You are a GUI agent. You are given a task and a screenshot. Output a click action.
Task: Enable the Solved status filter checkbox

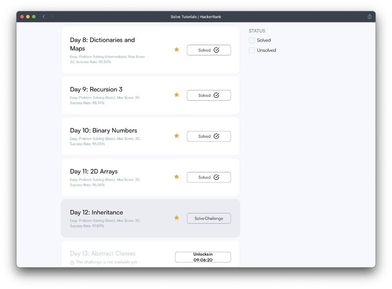252,41
